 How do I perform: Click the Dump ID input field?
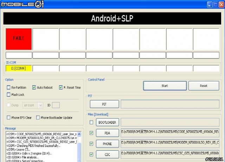[56, 105]
